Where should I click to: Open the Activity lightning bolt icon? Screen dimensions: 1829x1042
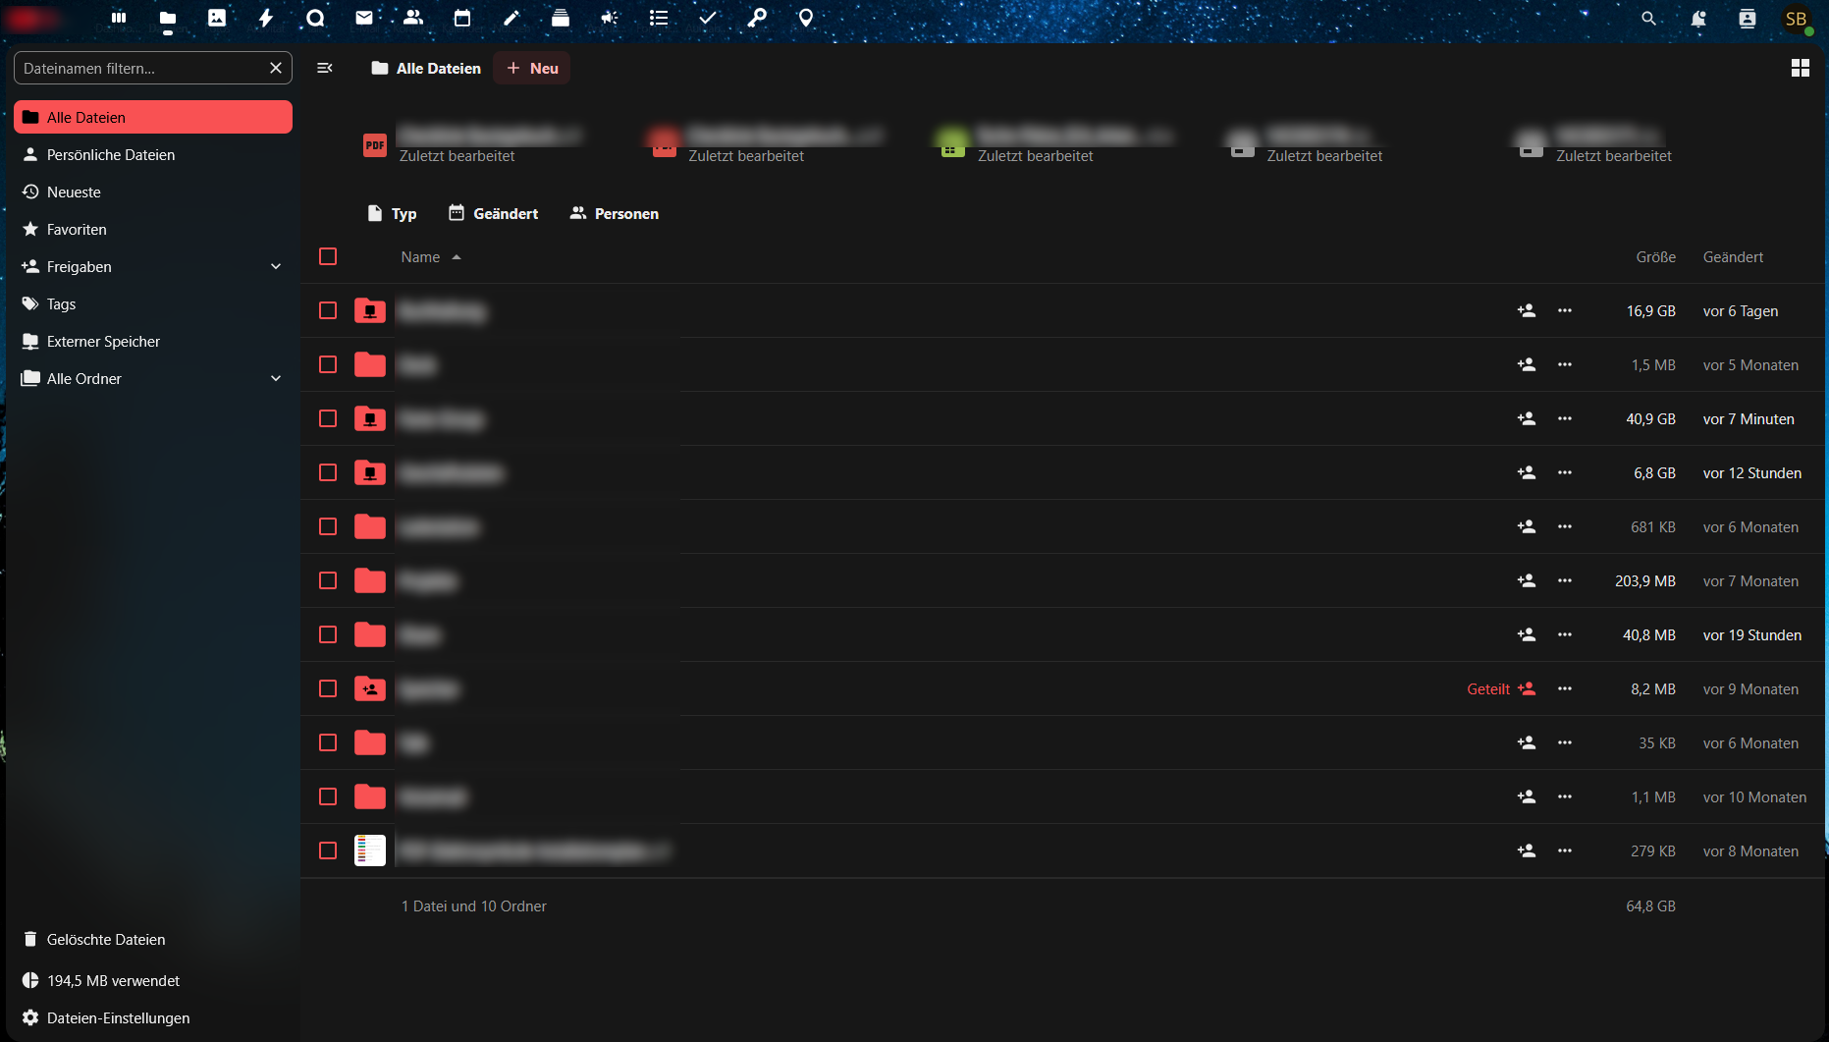tap(266, 18)
